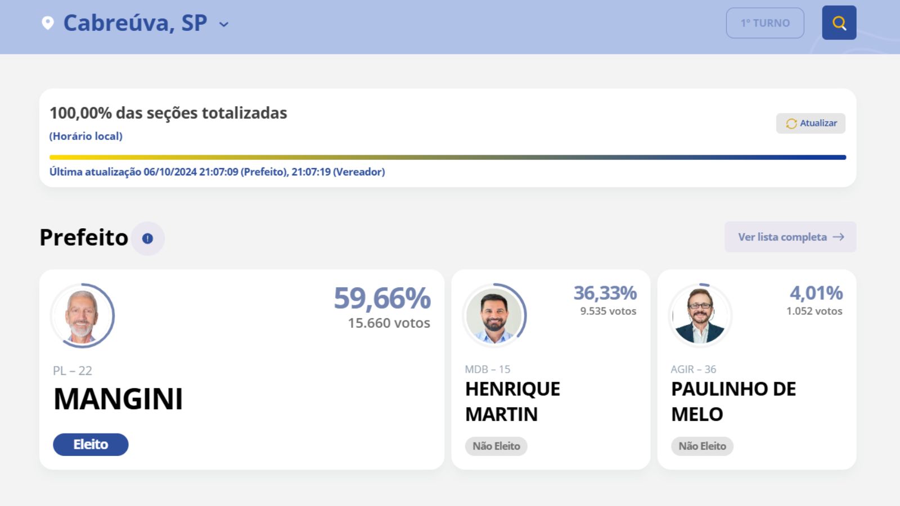
Task: Open search using the yellow magnifier icon
Action: 839,23
